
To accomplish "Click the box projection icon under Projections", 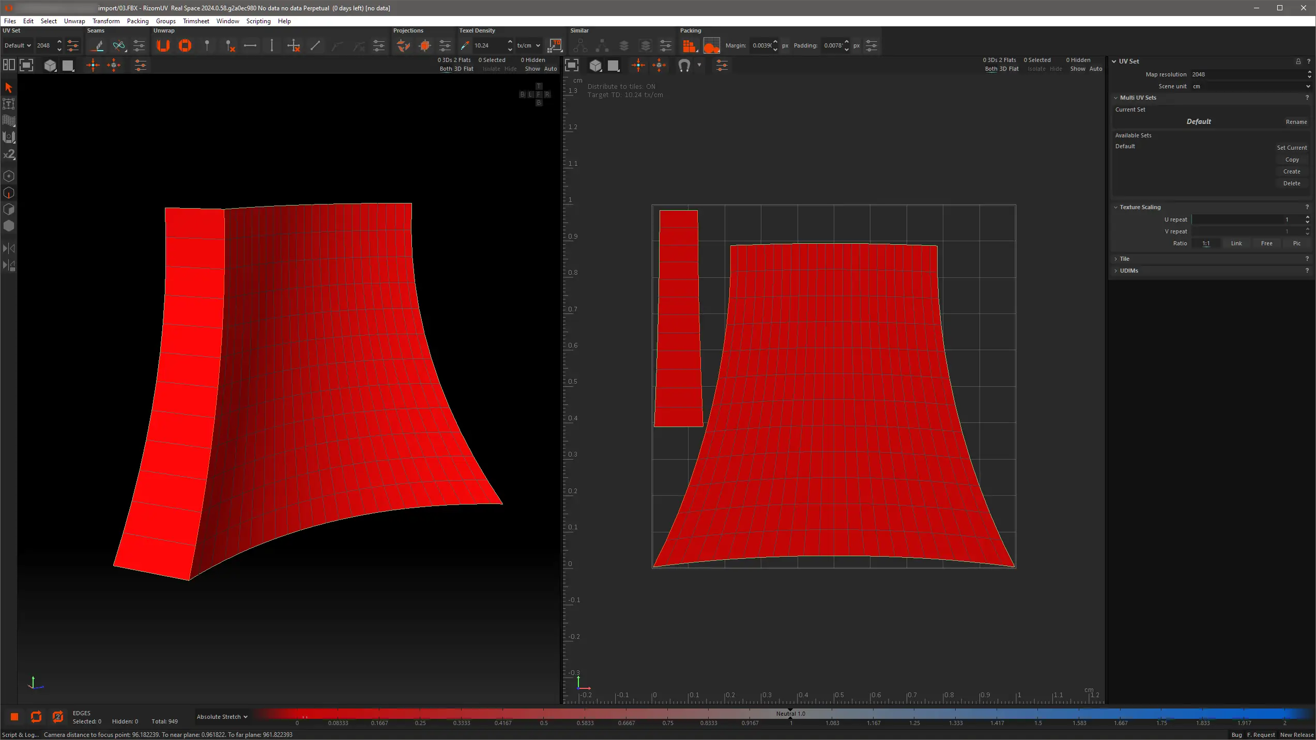I will click(x=425, y=45).
